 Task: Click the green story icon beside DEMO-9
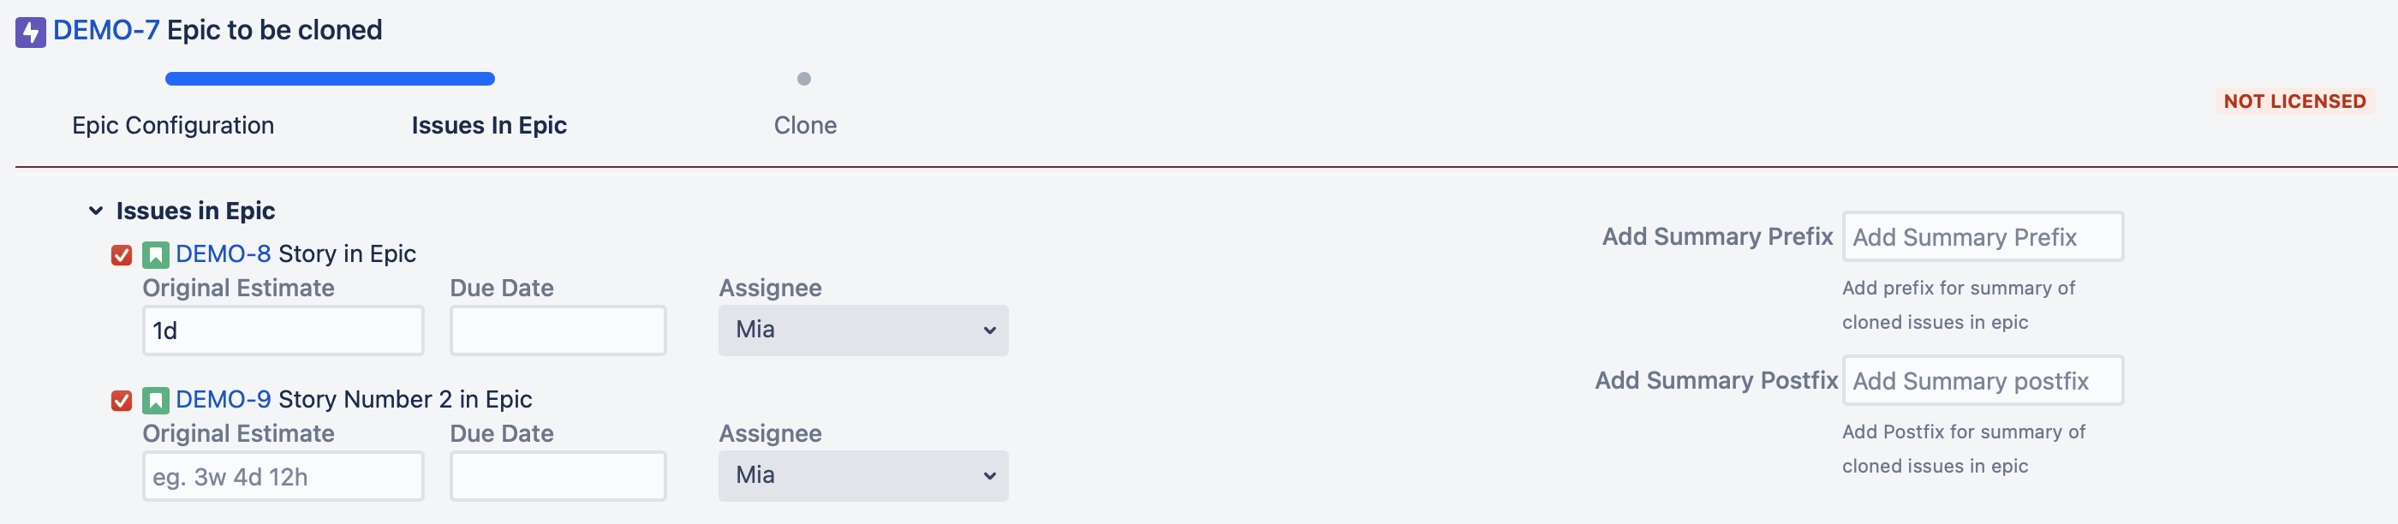[156, 402]
